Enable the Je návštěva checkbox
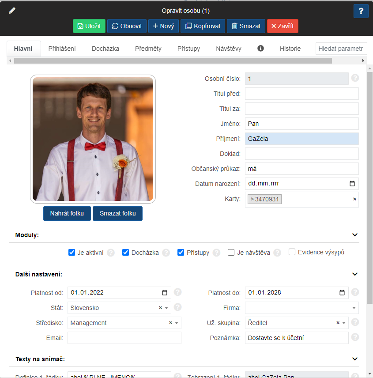Image resolution: width=373 pixels, height=378 pixels. point(231,253)
